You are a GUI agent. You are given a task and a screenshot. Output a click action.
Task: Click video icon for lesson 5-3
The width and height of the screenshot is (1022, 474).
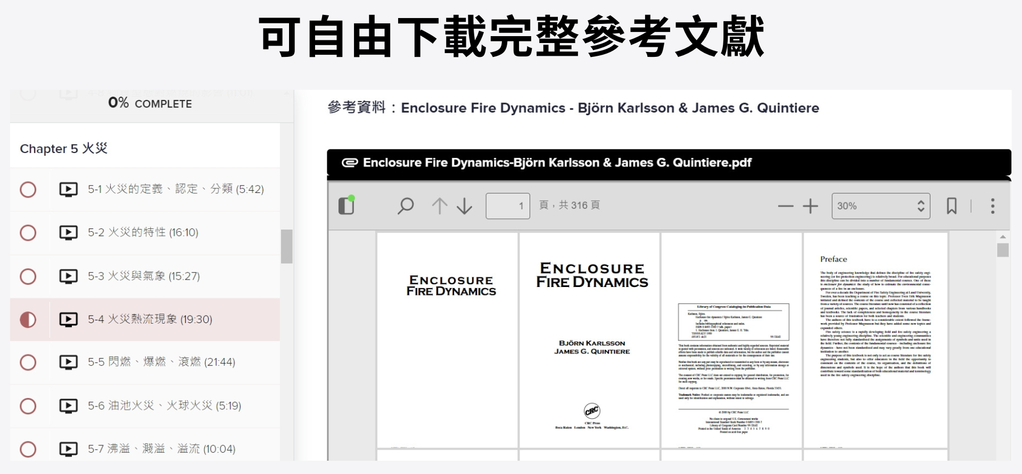point(68,276)
